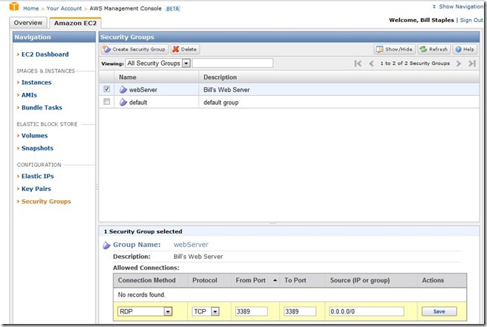Click the AWS orange cube logo
Screen dimensions: 487x327
click(14, 6)
